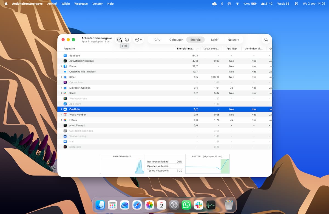Switch to the Geheugen tab
The height and width of the screenshot is (214, 329).
pos(176,40)
